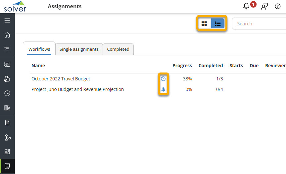Go to the Home sidebar icon
This screenshot has width=286, height=174.
tap(7, 35)
